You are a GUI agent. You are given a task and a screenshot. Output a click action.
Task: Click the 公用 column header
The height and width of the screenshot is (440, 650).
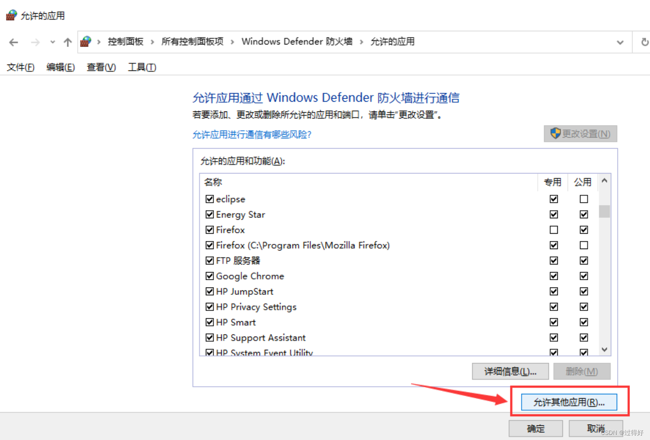(x=583, y=182)
